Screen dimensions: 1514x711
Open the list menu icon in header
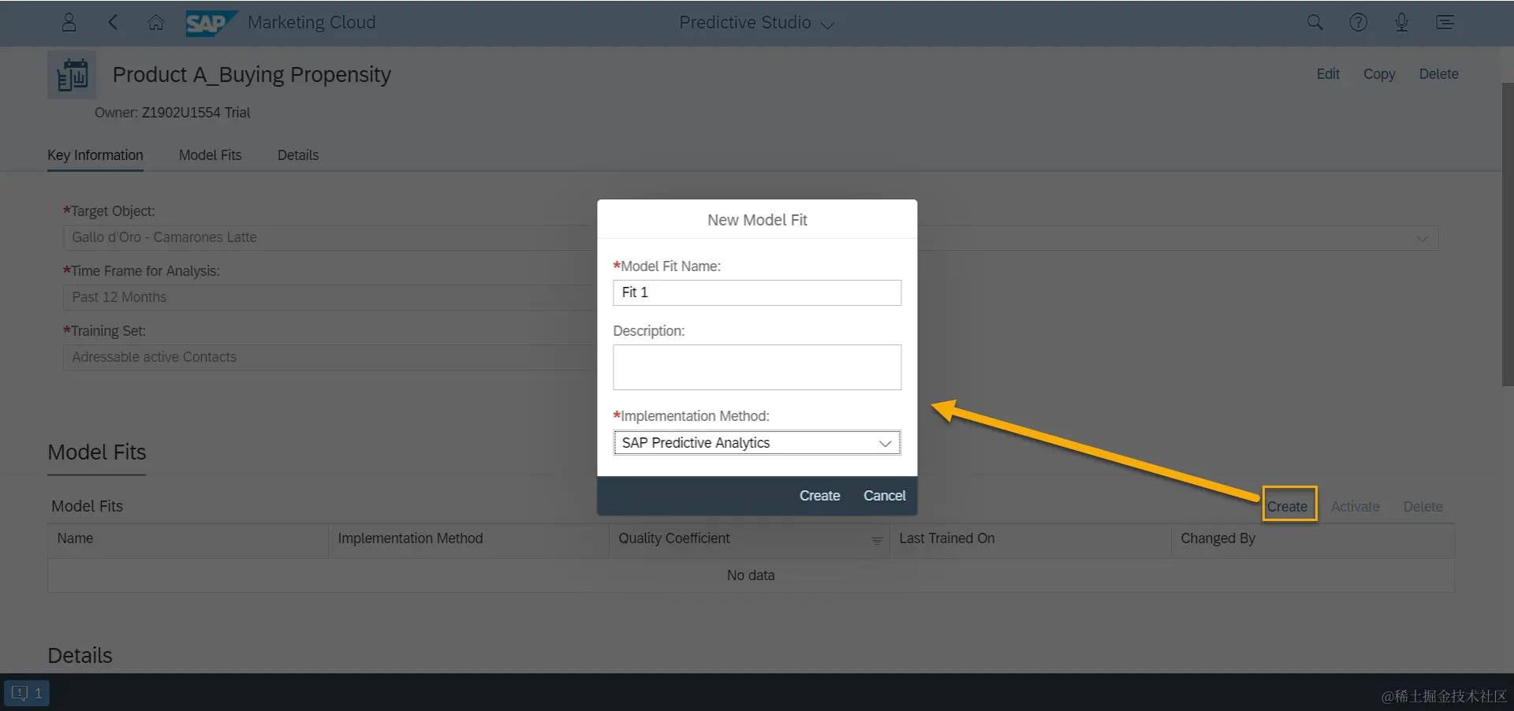tap(1445, 22)
